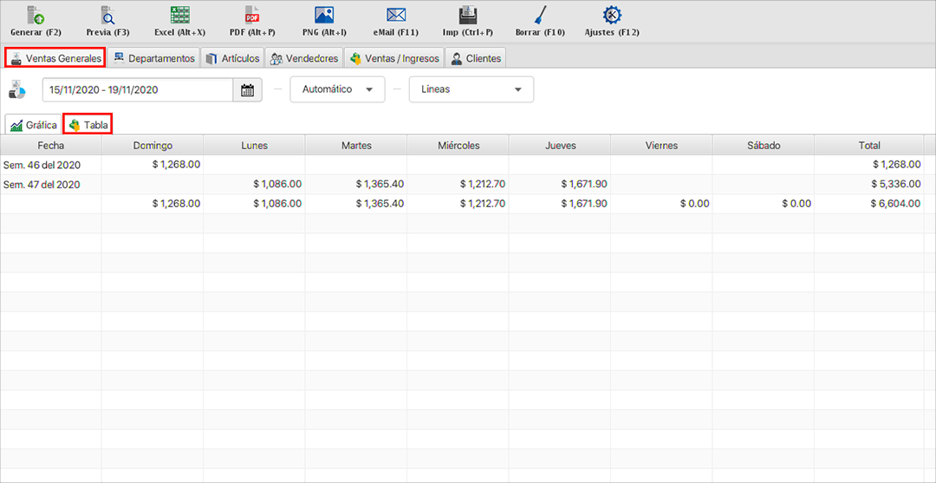Switch to the Gráfica view tab
The image size is (936, 483).
34,125
